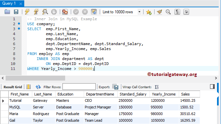This screenshot has height=124, width=221.
Task: Beautify query with broom icon
Action: 160,12
